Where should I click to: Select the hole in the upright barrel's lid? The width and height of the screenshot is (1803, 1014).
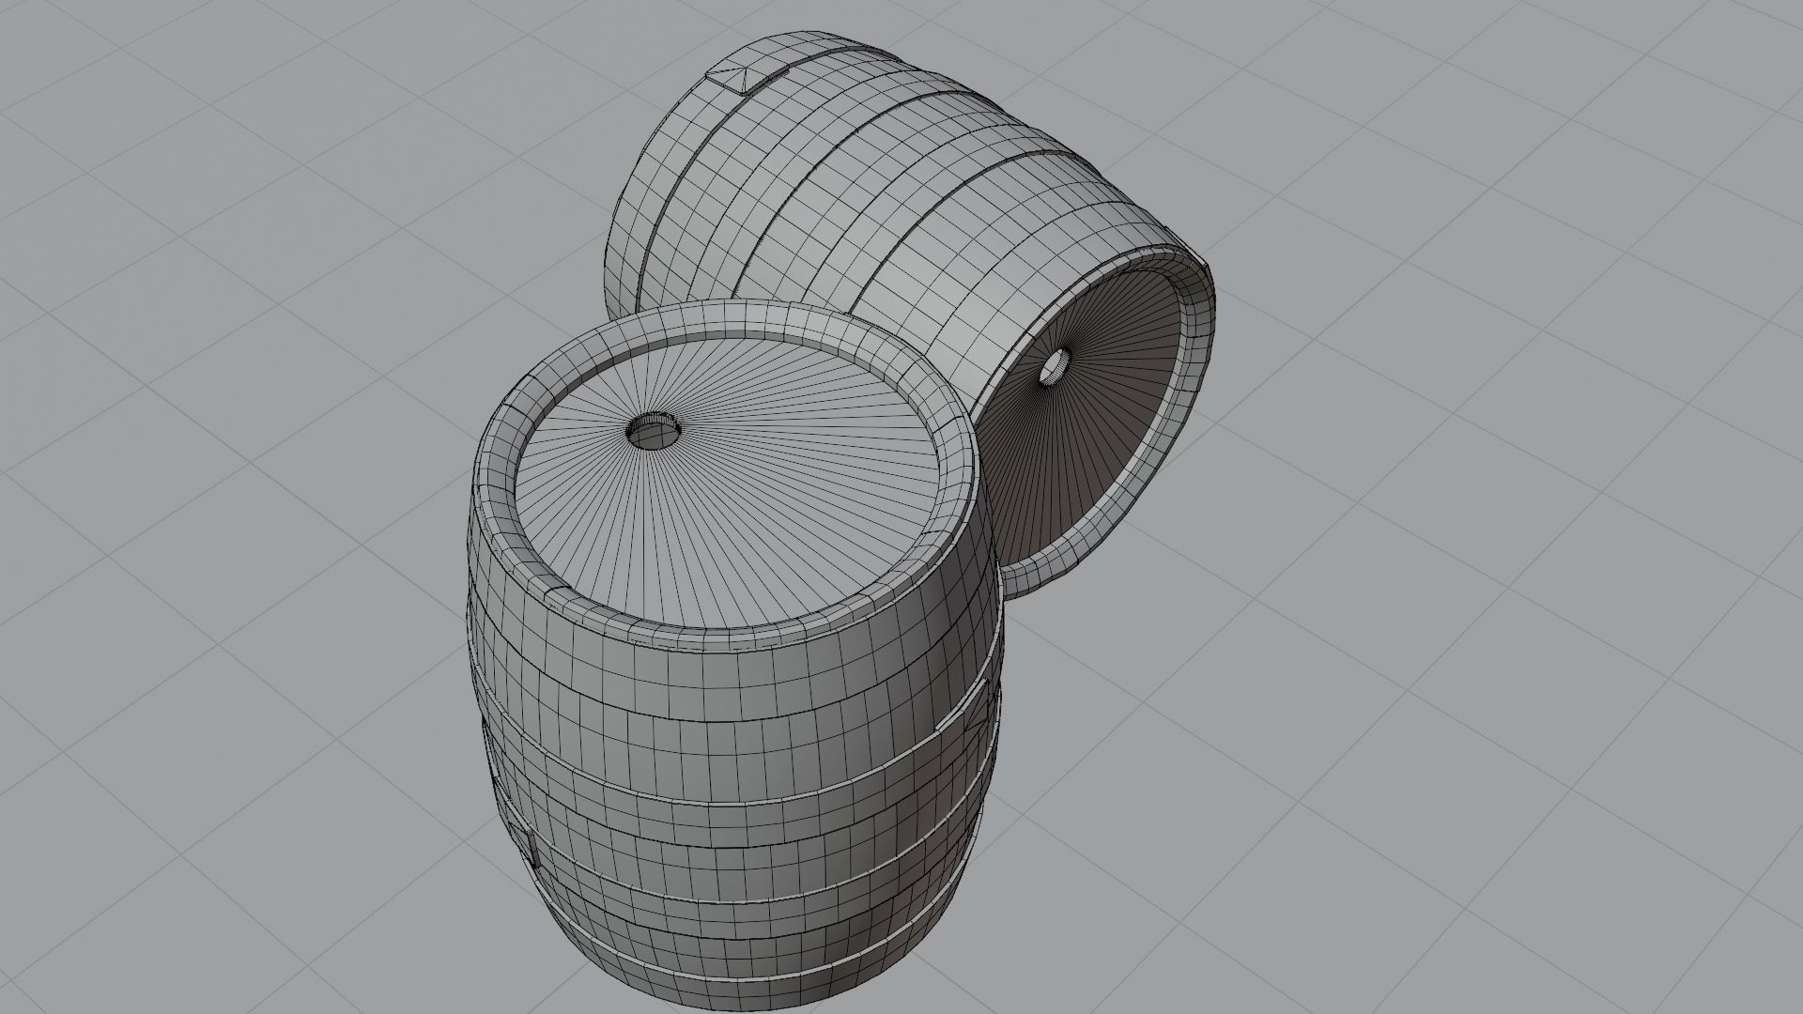pos(655,431)
